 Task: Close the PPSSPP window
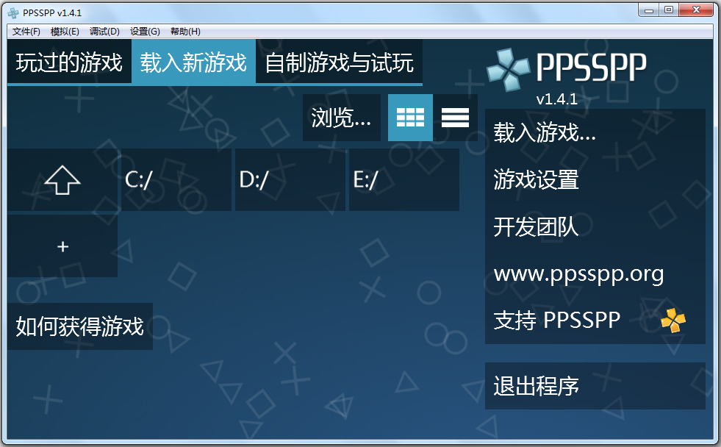[696, 10]
